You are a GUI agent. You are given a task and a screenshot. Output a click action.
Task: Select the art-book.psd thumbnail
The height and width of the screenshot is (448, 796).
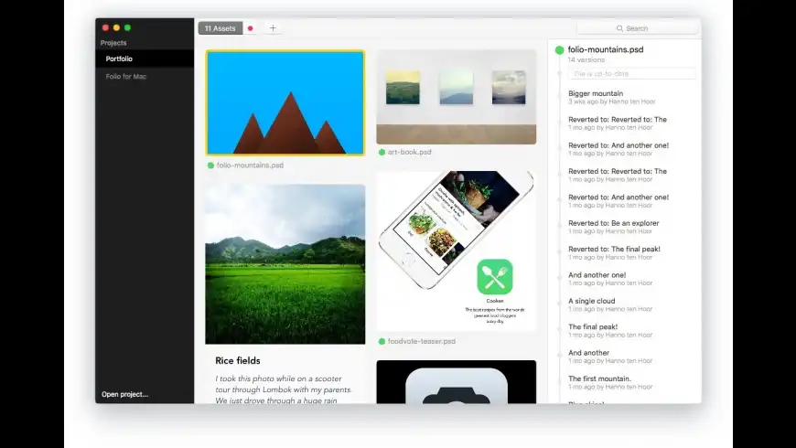[457, 97]
